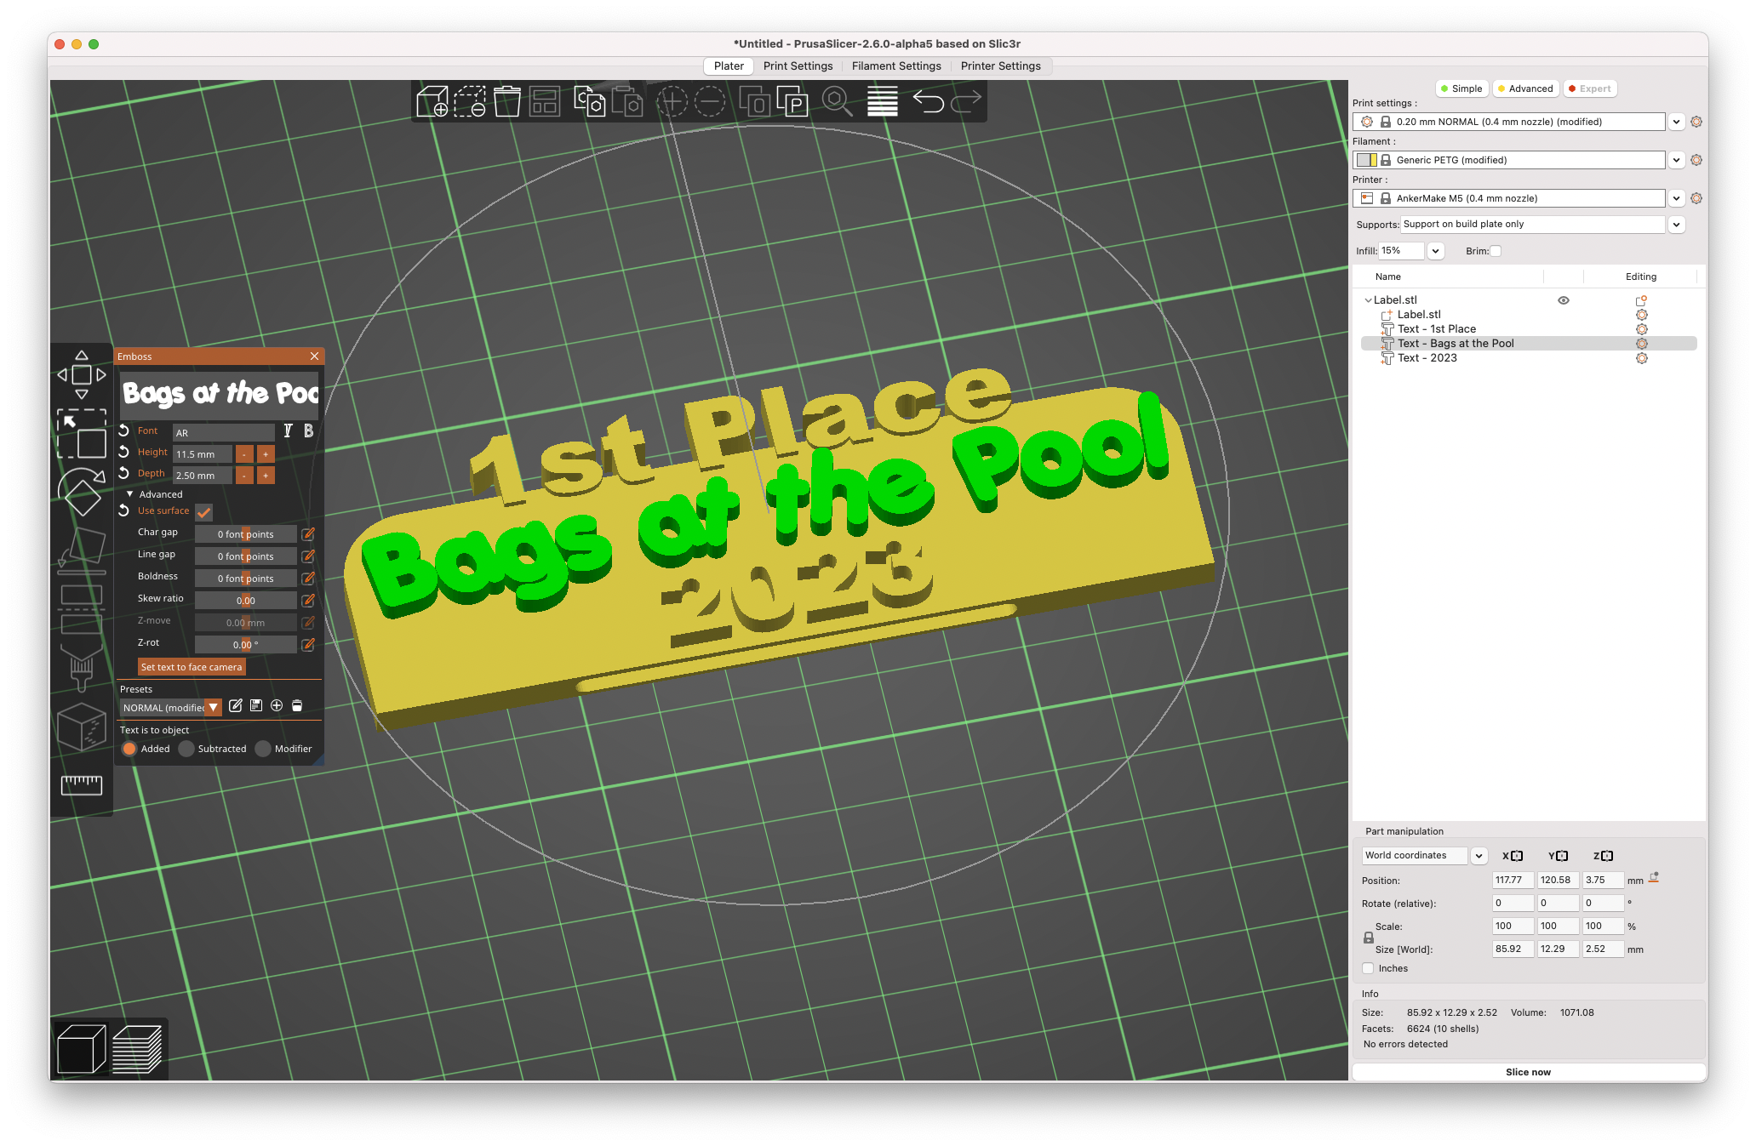Image resolution: width=1756 pixels, height=1146 pixels.
Task: Open the Printer Settings tab
Action: 1000,66
